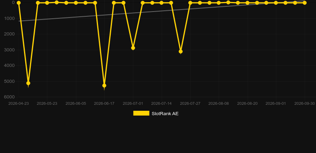The height and width of the screenshot is (153, 316).
Task: Select the first data point at 2026-04-23
Action: [x=18, y=3]
